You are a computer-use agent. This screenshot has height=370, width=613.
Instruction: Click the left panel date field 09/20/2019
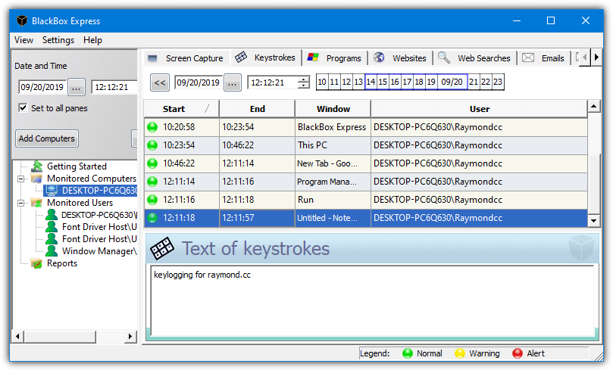42,87
